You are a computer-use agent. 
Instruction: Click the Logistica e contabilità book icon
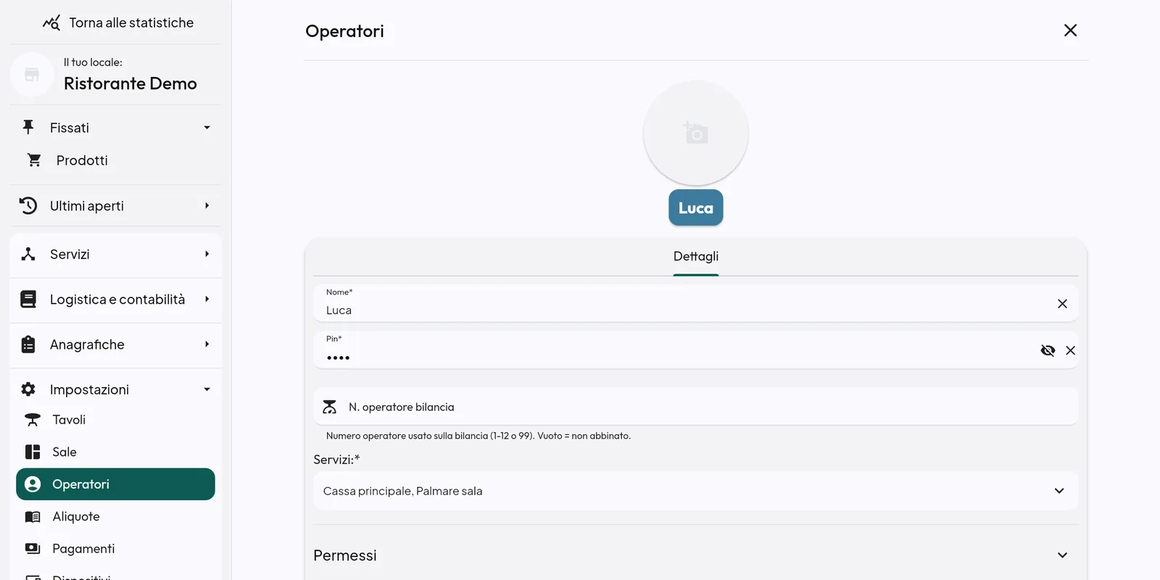pyautogui.click(x=28, y=299)
